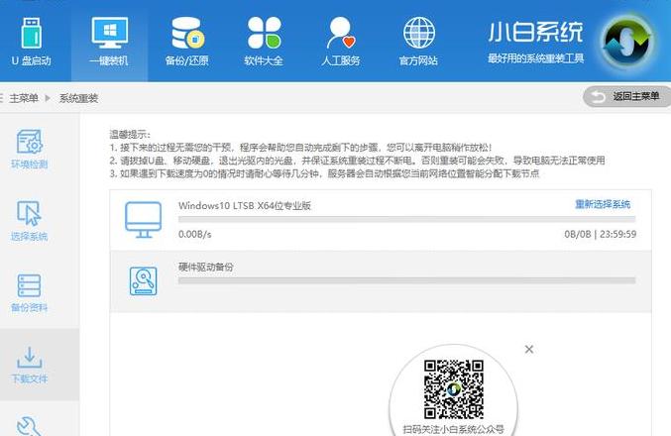Click the hard drive backup icon
Screen dimensions: 671x436
click(144, 281)
